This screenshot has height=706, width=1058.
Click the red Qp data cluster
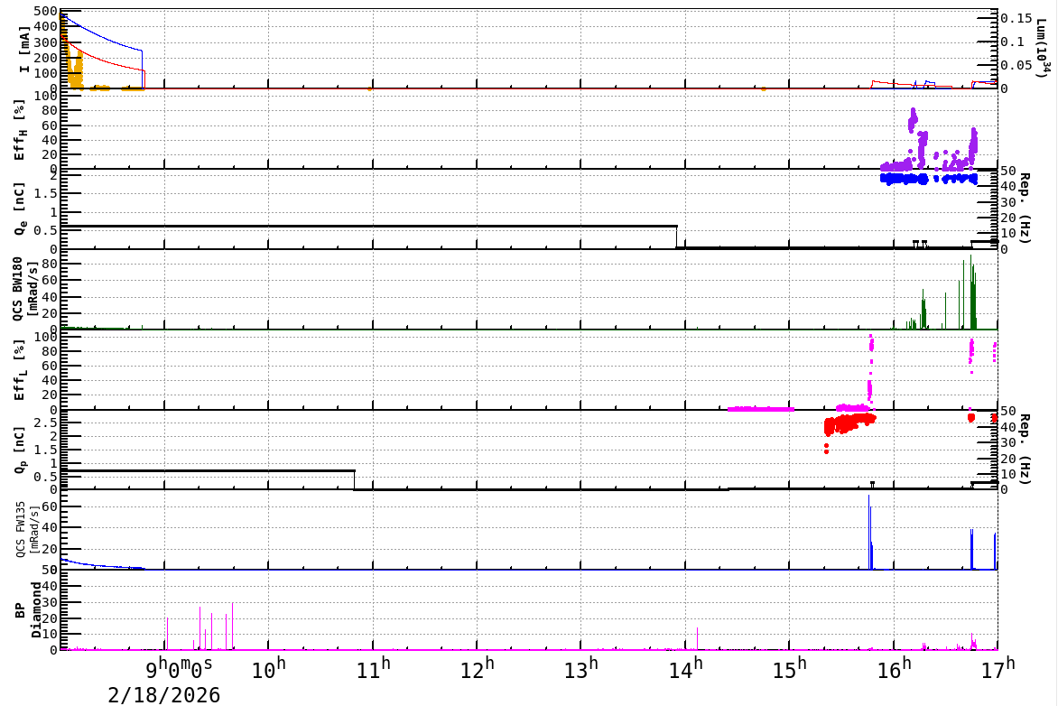pos(849,423)
